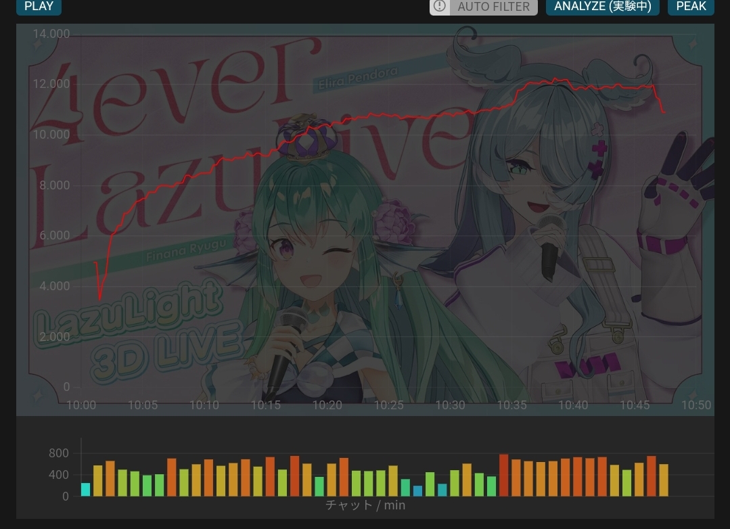
Task: Click the viewer dip point on red graph line
Action: [x=99, y=298]
